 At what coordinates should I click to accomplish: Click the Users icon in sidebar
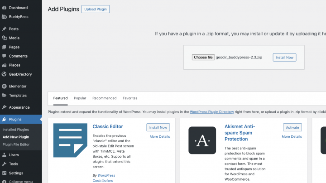tap(4, 155)
